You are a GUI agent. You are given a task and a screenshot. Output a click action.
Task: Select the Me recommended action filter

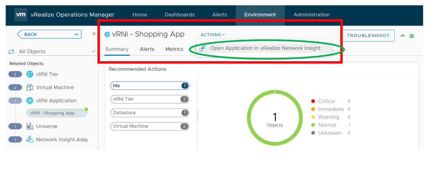click(x=150, y=86)
